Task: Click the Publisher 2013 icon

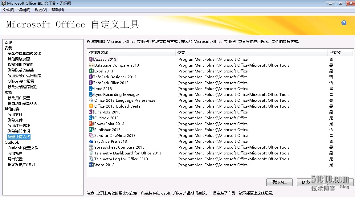Action: (91, 130)
